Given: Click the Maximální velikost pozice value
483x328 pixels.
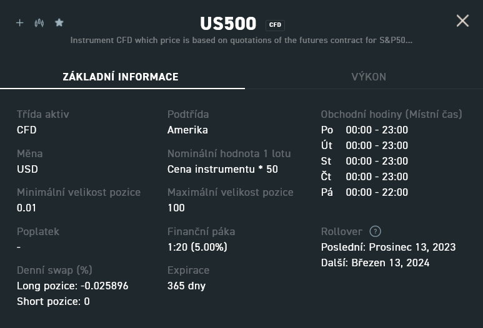Looking at the screenshot, I should pos(176,208).
